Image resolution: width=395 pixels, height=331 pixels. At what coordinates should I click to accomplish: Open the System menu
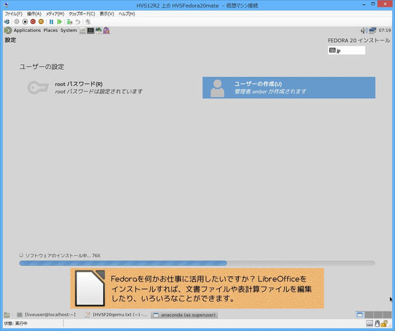[69, 30]
